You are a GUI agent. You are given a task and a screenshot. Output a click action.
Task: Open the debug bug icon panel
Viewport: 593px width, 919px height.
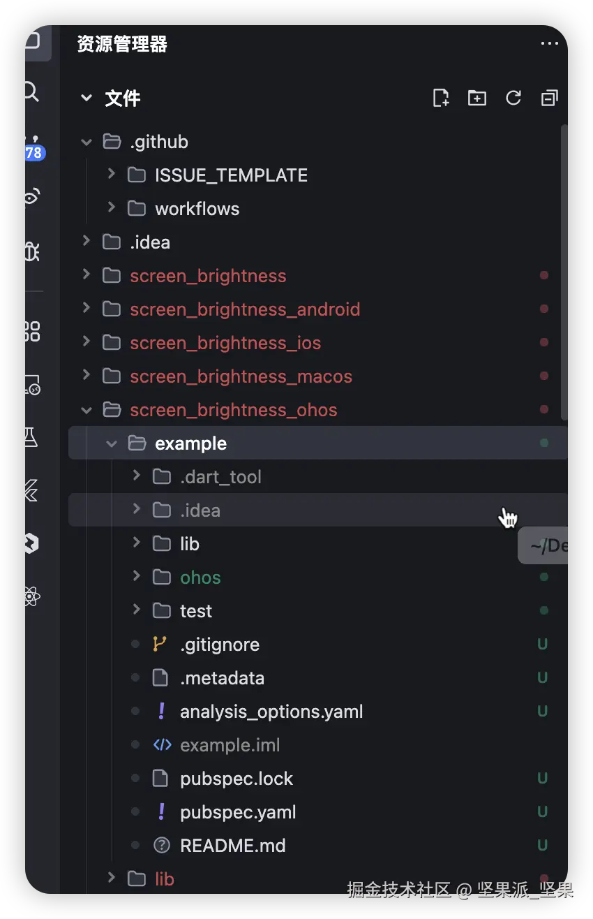click(32, 251)
